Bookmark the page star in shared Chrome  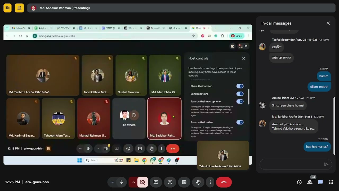(x=194, y=36)
